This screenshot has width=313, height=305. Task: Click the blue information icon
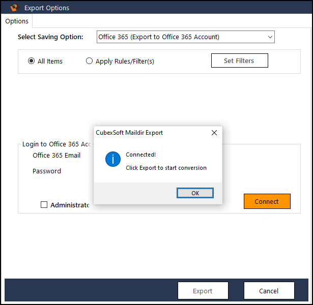point(113,159)
